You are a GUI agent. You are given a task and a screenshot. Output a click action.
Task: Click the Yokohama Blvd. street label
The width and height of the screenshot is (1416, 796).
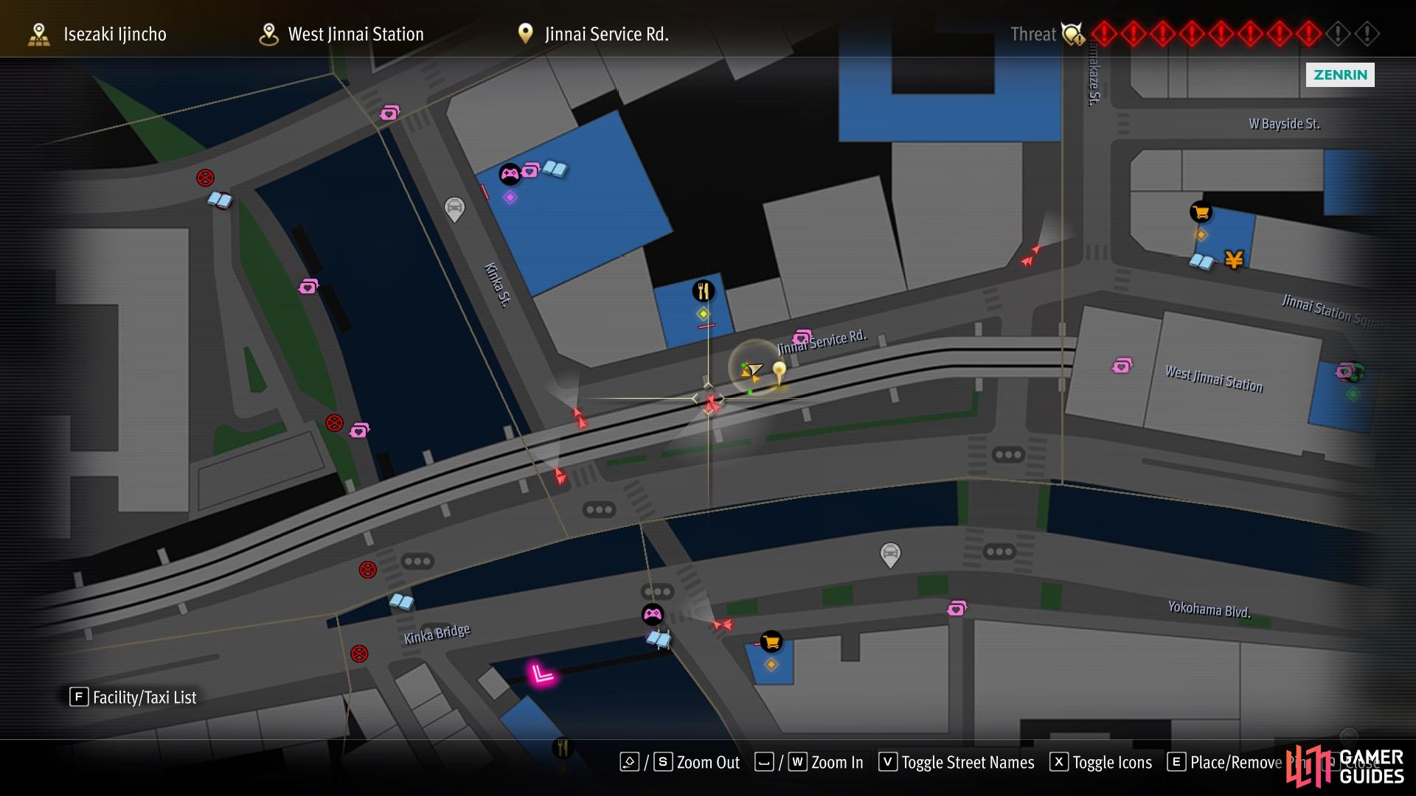coord(1209,610)
